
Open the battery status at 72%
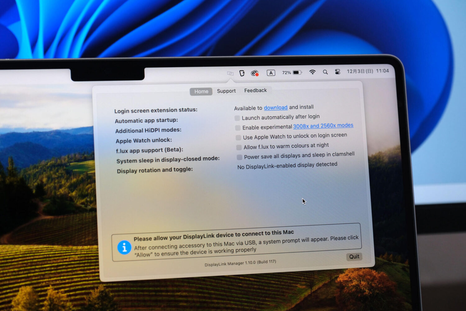pyautogui.click(x=292, y=72)
